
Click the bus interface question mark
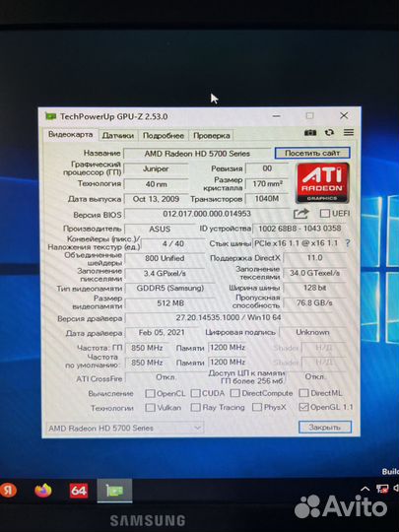coord(348,243)
